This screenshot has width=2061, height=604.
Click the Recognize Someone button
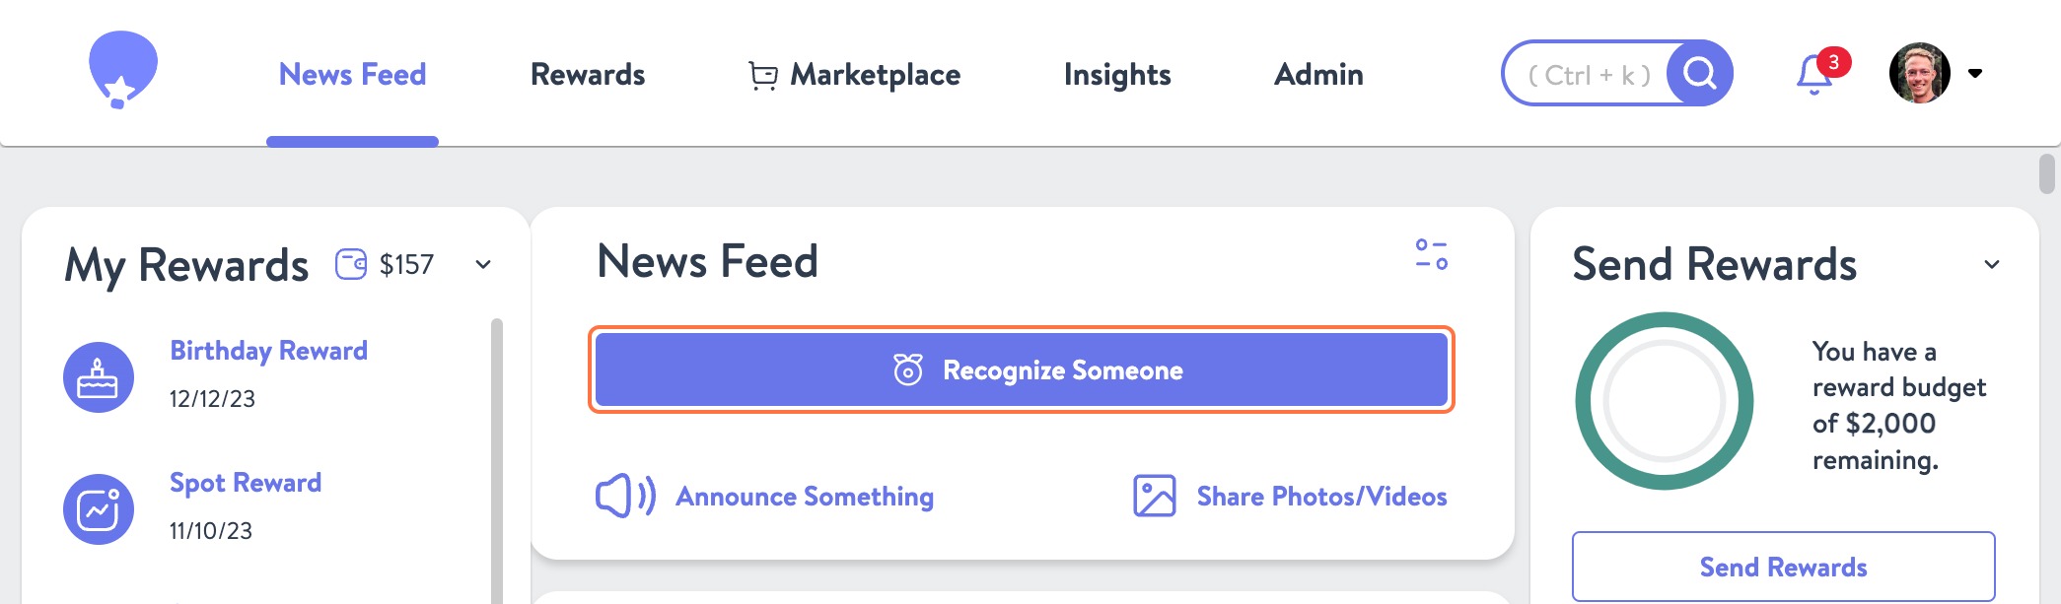tap(1023, 370)
